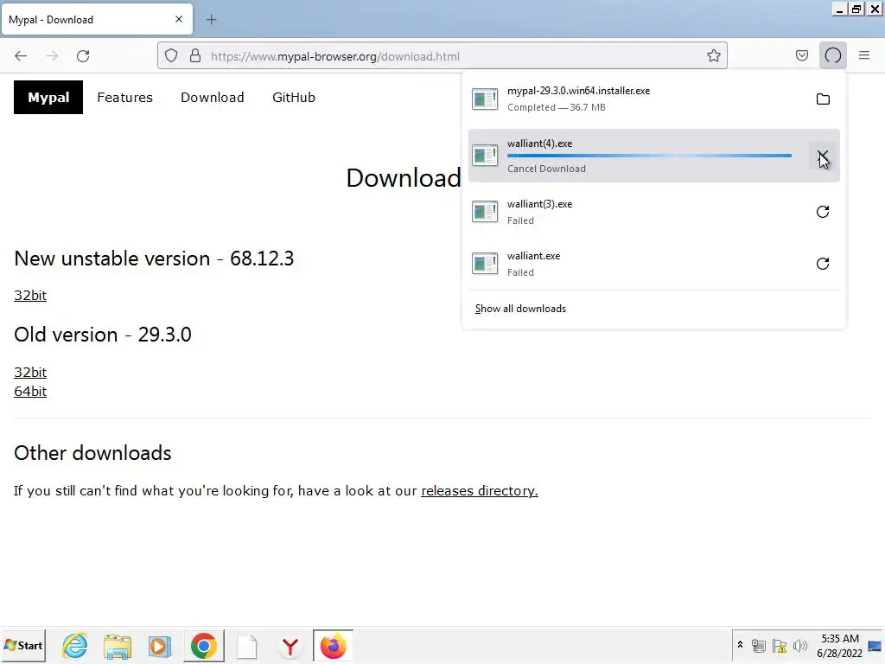Image resolution: width=885 pixels, height=664 pixels.
Task: Reload the current page
Action: point(83,56)
